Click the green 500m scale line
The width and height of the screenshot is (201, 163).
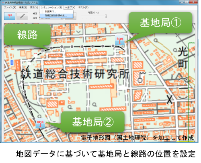pyautogui.click(x=188, y=92)
